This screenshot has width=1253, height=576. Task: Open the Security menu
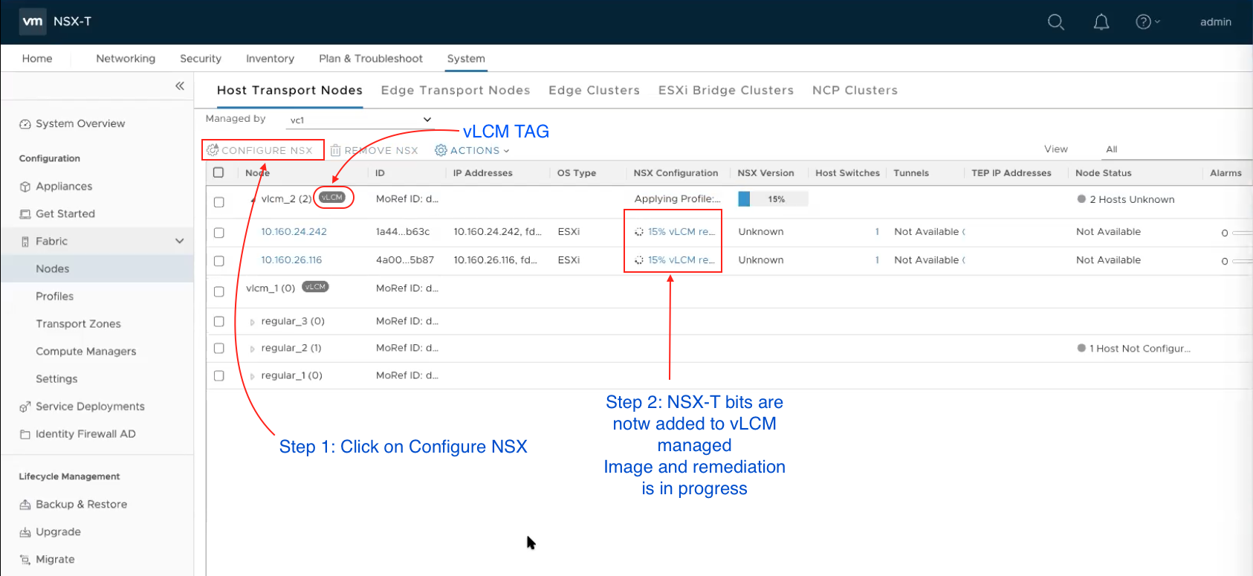click(201, 59)
